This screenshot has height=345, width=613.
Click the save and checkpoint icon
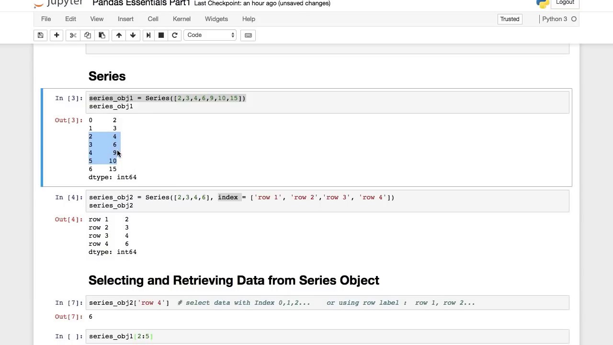coord(41,35)
